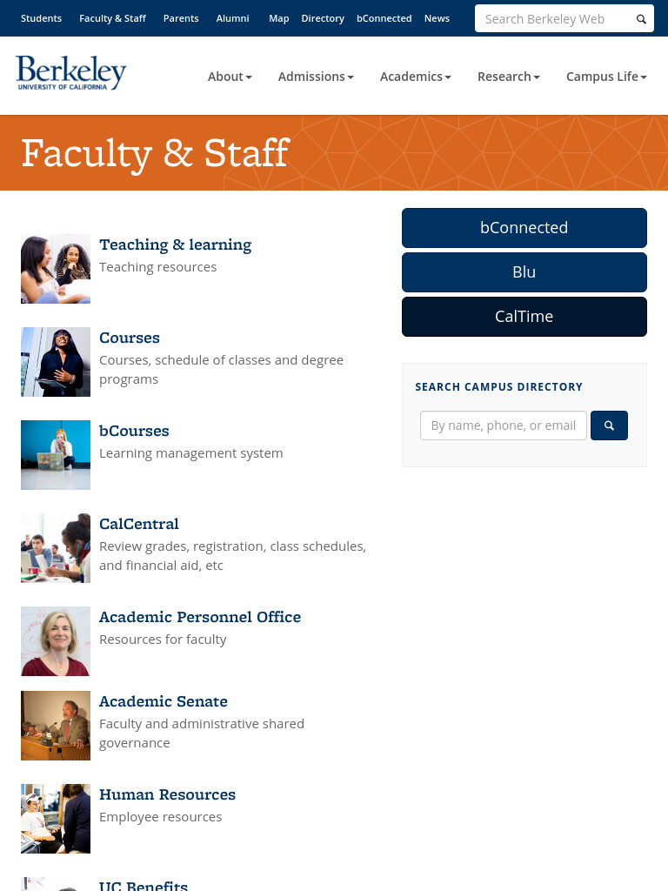
Task: Click the blue bConnected button
Action: coord(524,228)
